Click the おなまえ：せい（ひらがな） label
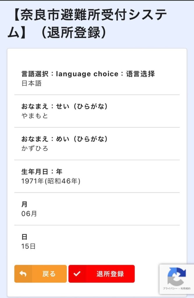 pyautogui.click(x=65, y=107)
